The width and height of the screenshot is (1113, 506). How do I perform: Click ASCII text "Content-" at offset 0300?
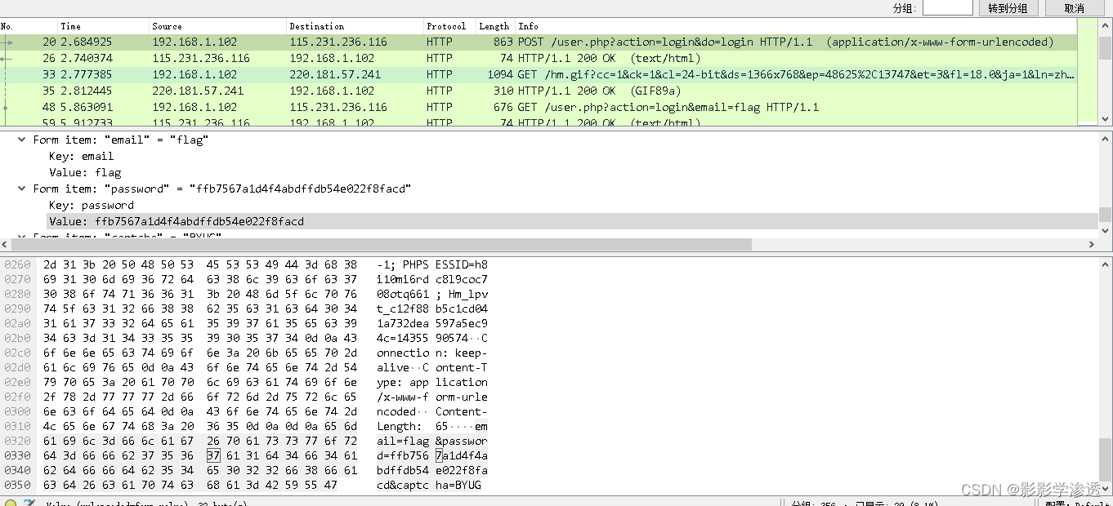pyautogui.click(x=462, y=411)
